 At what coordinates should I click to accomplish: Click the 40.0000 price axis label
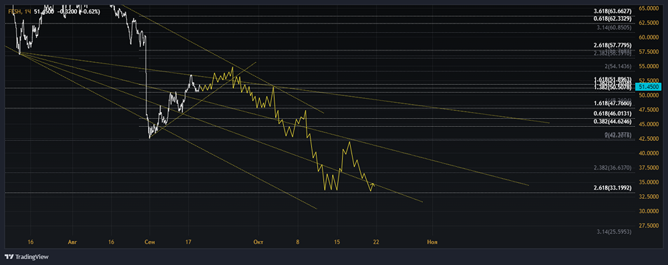pos(648,153)
